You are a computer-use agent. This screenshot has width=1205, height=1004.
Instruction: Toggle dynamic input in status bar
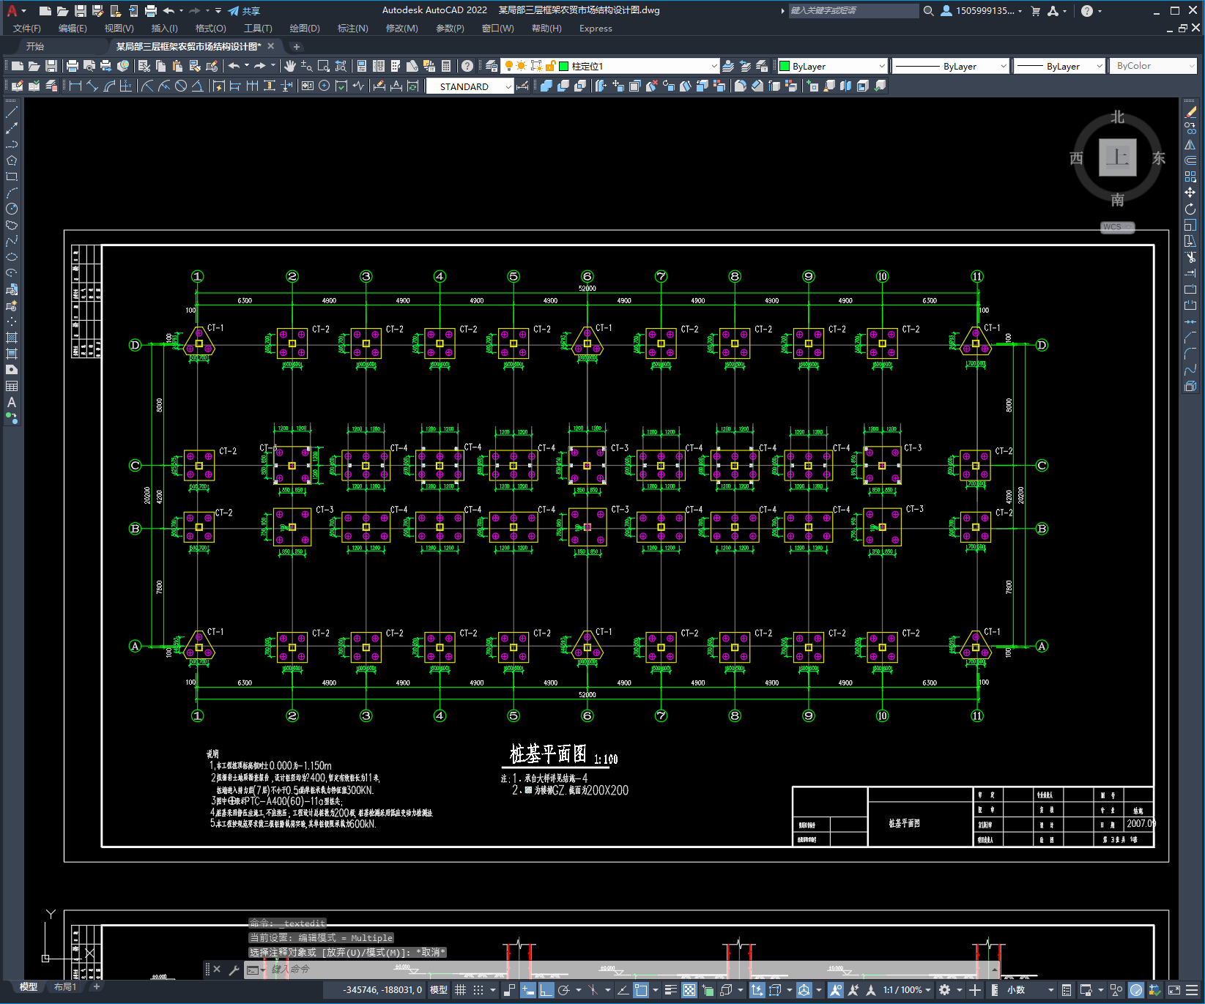click(528, 990)
